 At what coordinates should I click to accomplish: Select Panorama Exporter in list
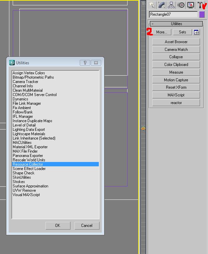tap(55, 156)
